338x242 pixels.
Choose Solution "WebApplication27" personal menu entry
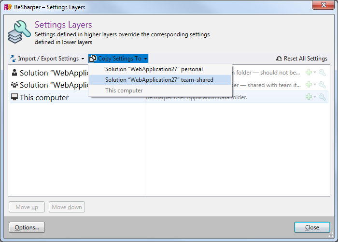160,69
